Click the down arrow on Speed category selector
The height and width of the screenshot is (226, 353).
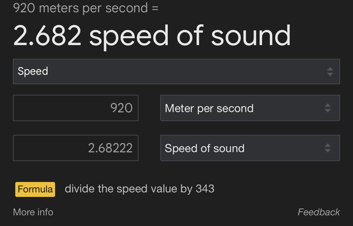[x=330, y=74]
